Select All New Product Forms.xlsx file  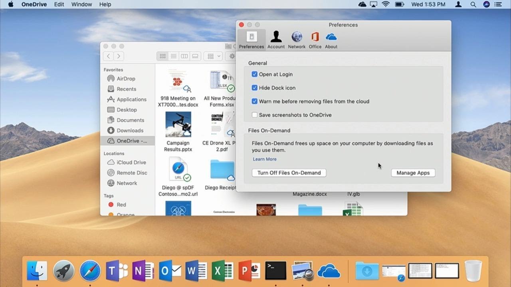(221, 88)
